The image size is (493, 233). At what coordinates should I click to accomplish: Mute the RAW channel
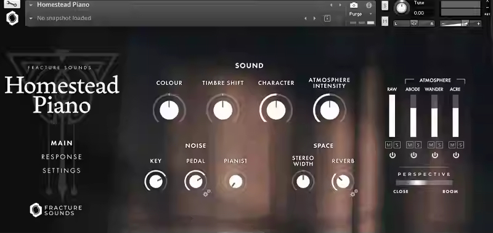coord(389,145)
